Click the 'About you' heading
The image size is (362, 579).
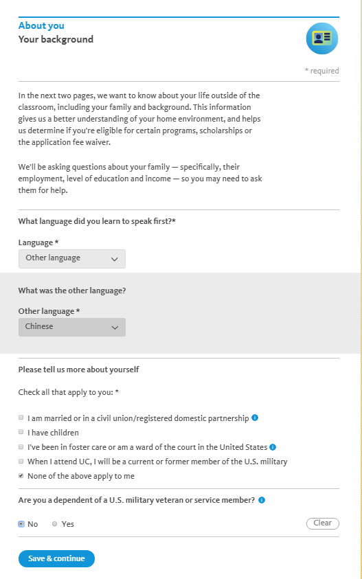click(x=41, y=25)
